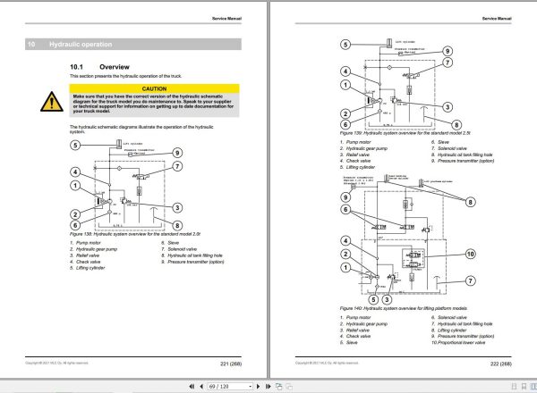The image size is (537, 393).
Task: Go to the next page
Action: [259, 387]
